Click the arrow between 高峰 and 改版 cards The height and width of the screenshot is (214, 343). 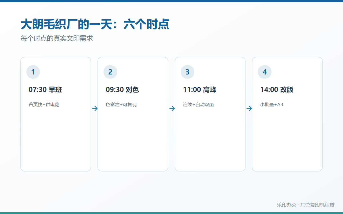[249, 108]
